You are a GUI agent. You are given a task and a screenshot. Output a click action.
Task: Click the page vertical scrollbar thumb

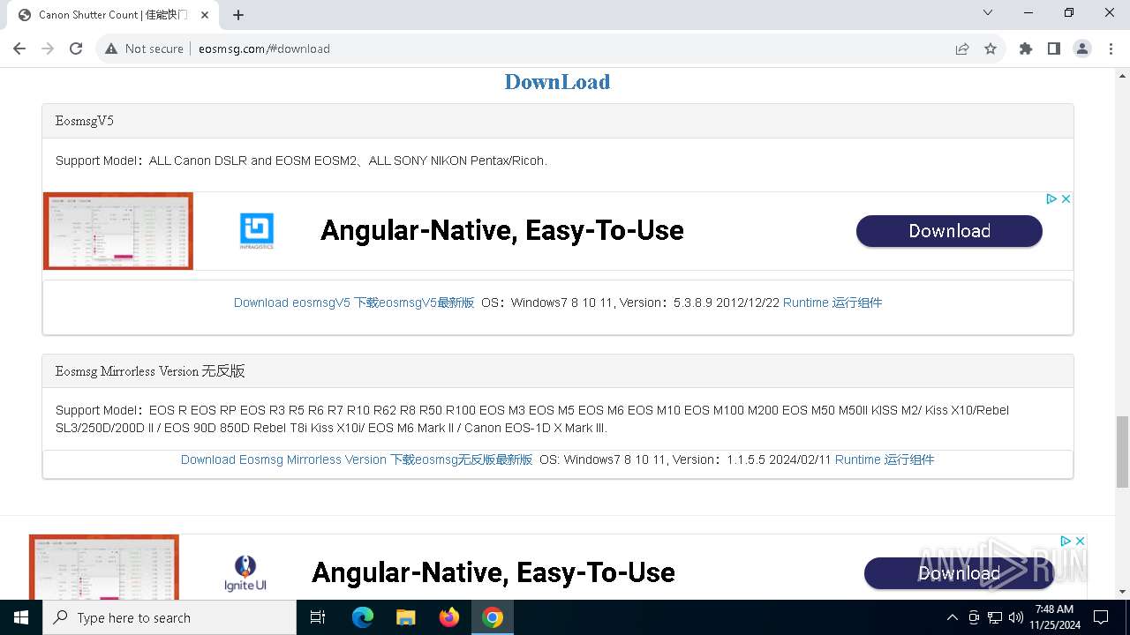coord(1122,451)
